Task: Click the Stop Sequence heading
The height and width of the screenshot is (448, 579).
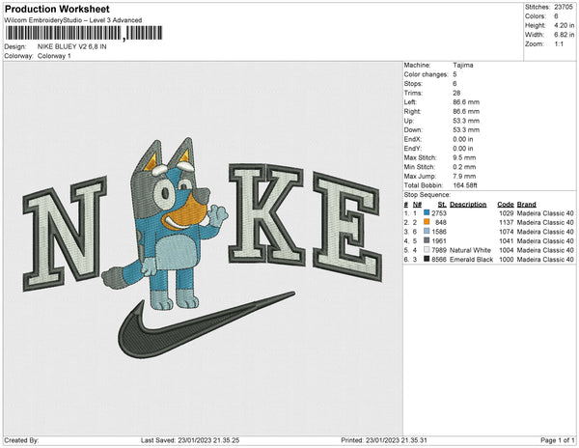Action: (427, 195)
